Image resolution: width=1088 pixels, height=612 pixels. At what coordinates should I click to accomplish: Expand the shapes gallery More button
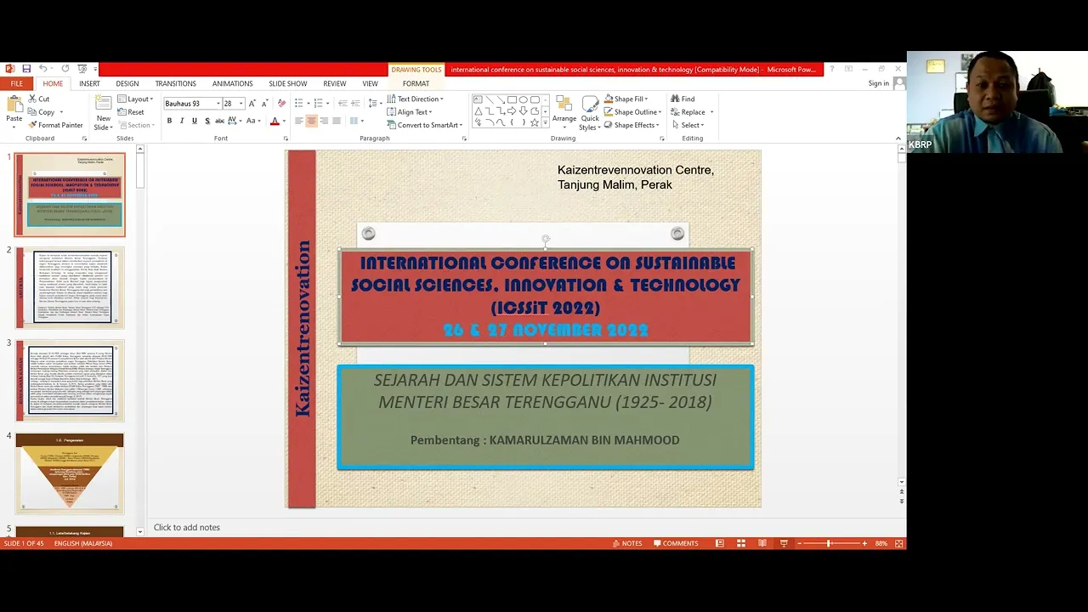click(x=545, y=123)
